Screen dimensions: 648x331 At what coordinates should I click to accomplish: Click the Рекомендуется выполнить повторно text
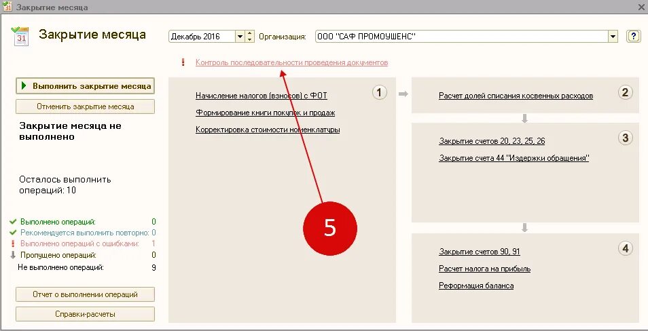pos(85,233)
